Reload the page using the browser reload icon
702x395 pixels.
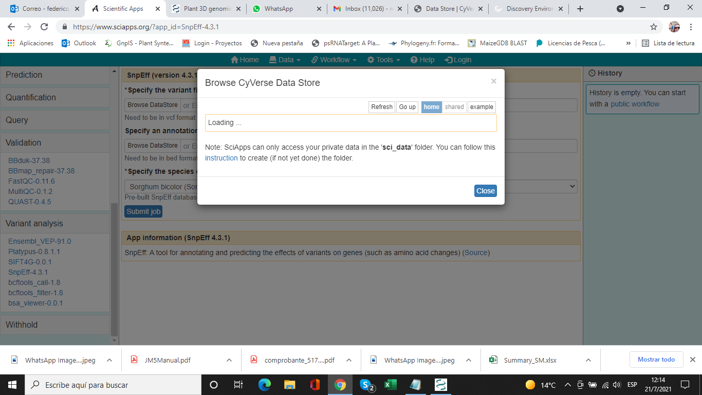(x=45, y=27)
